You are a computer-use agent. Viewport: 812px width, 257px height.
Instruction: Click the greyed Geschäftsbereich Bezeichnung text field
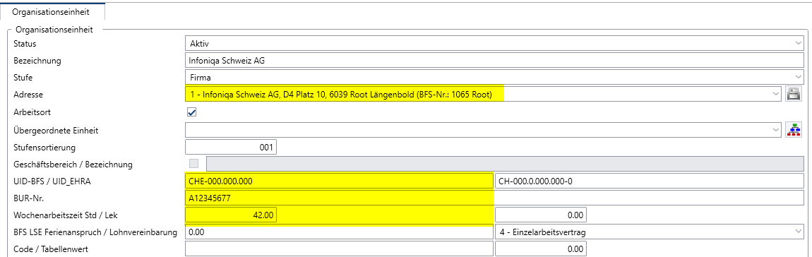505,164
